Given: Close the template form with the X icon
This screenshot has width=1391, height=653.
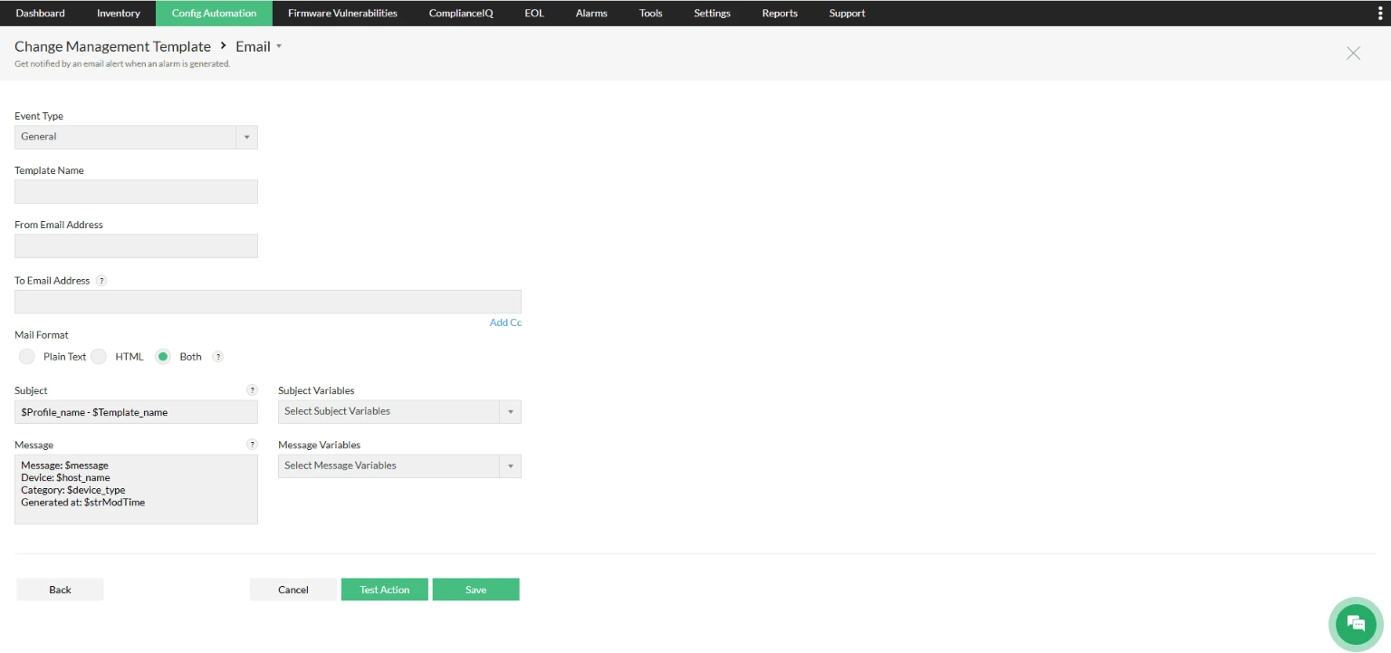Looking at the screenshot, I should tap(1353, 53).
